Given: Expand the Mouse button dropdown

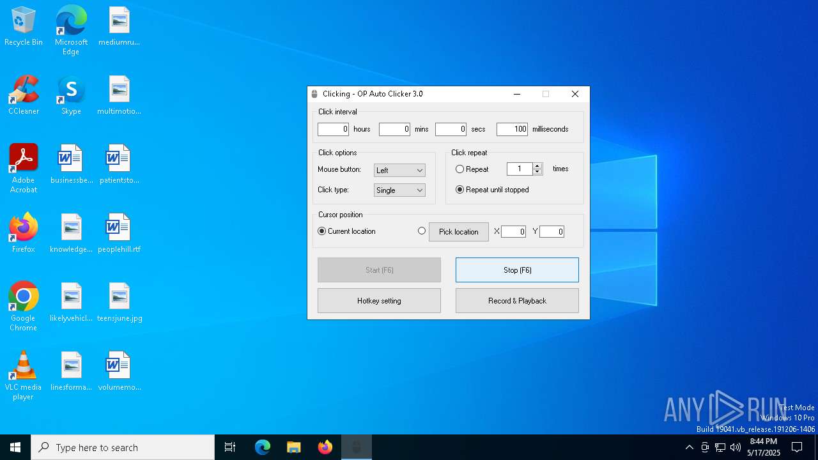Looking at the screenshot, I should pyautogui.click(x=399, y=171).
